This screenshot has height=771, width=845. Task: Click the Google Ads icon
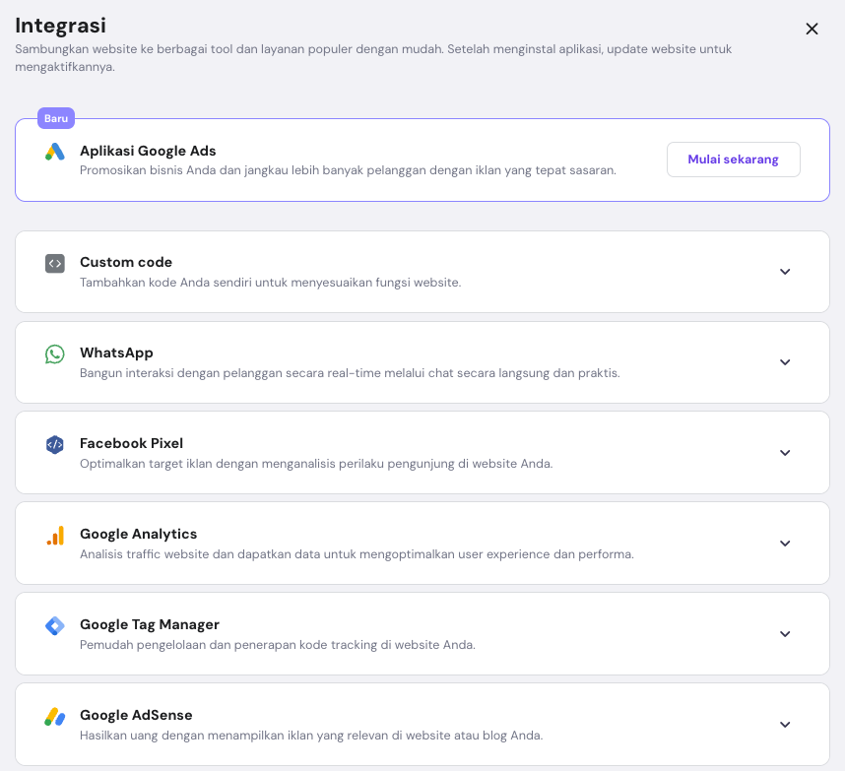coord(55,153)
